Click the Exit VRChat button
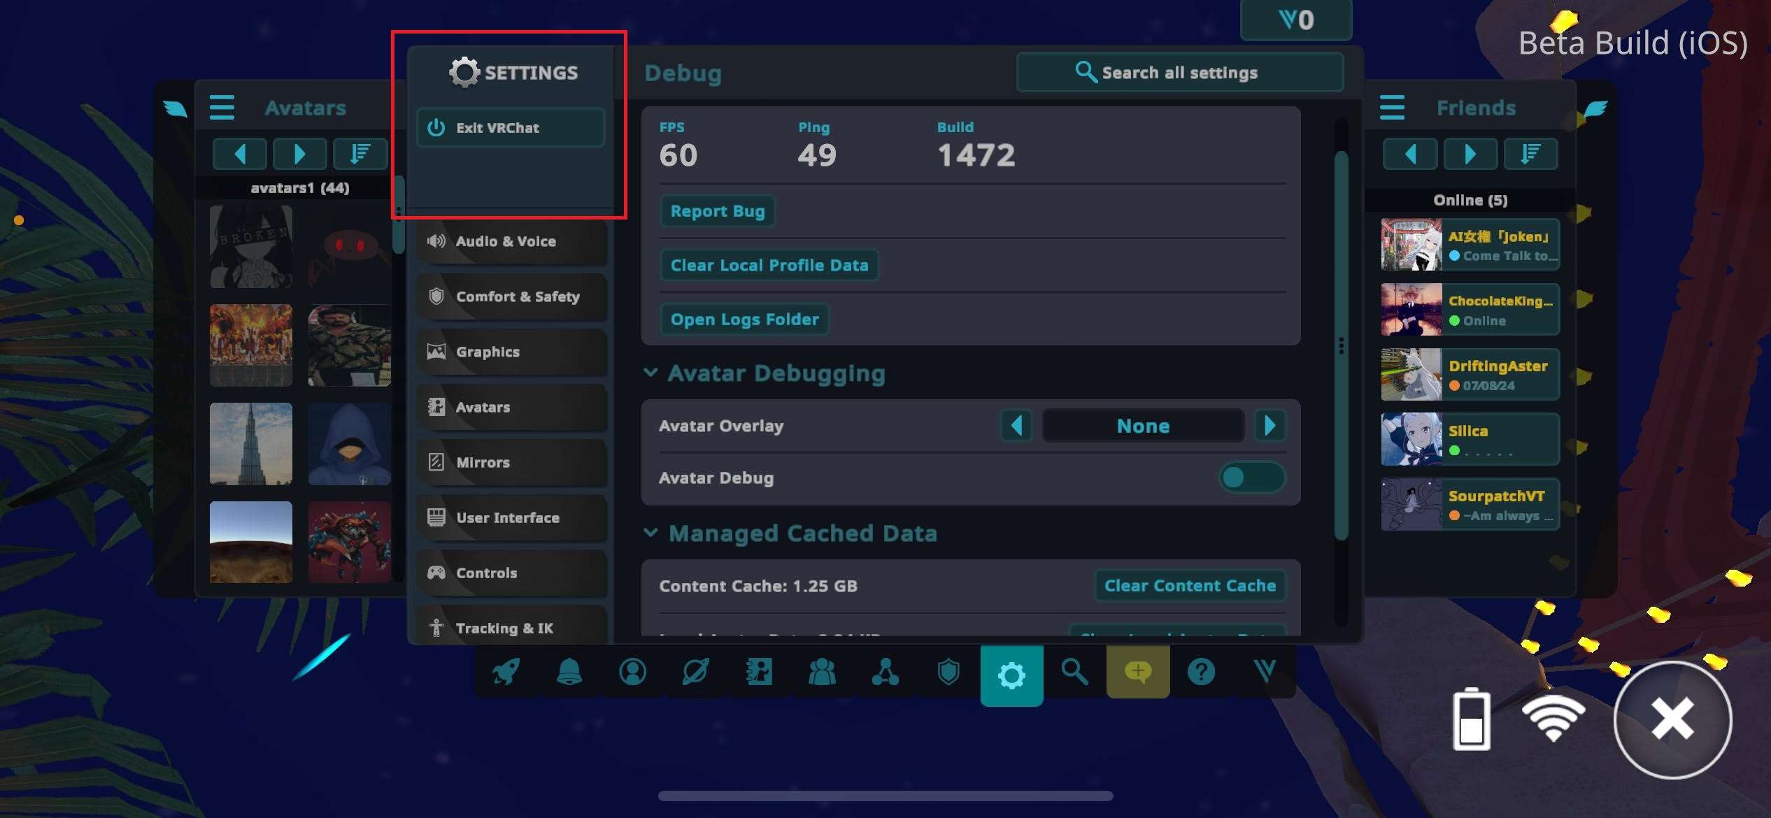 (x=511, y=127)
